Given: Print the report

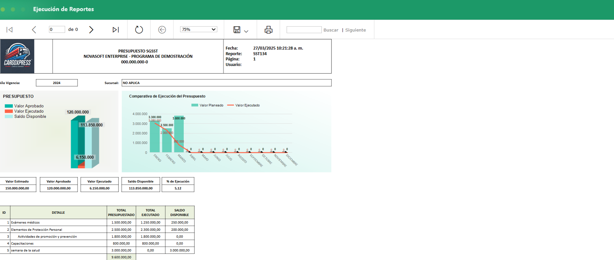Looking at the screenshot, I should (x=268, y=30).
